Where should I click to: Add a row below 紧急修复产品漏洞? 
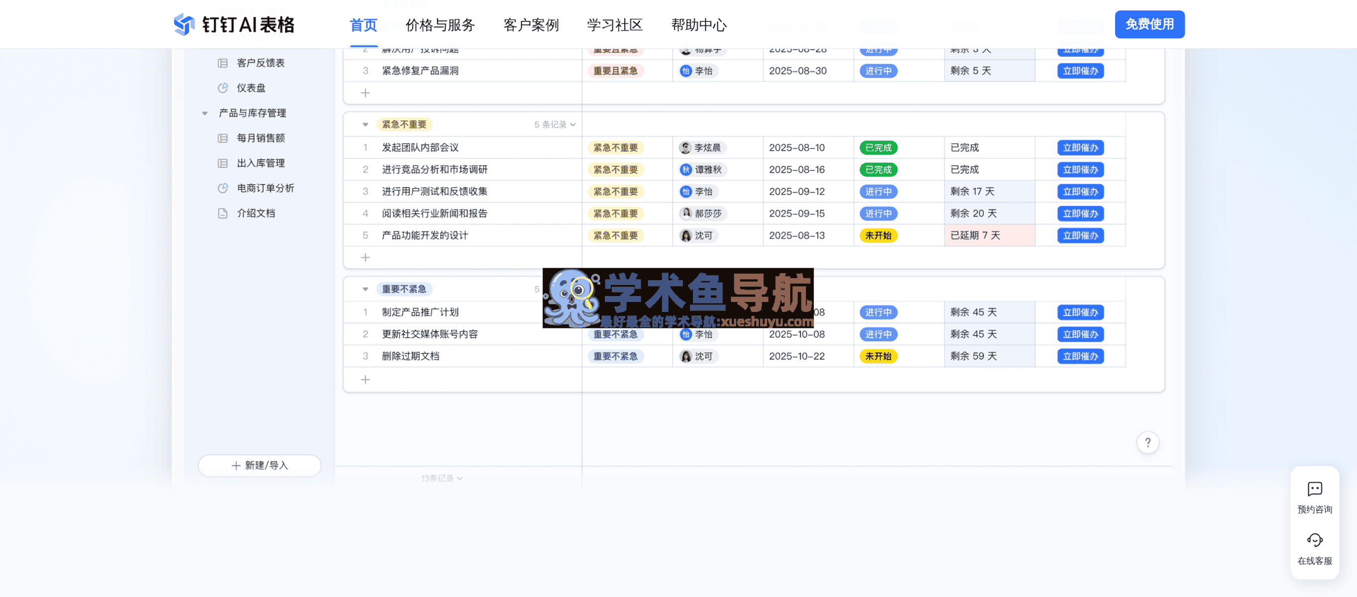[365, 93]
